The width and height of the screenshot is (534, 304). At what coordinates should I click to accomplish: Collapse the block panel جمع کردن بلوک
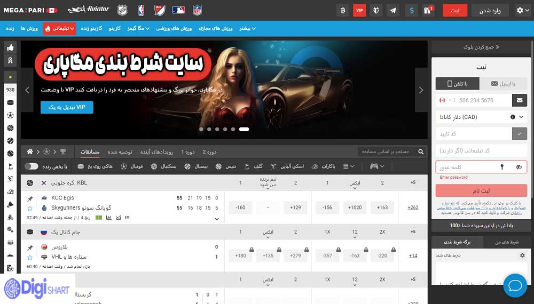coord(481,47)
